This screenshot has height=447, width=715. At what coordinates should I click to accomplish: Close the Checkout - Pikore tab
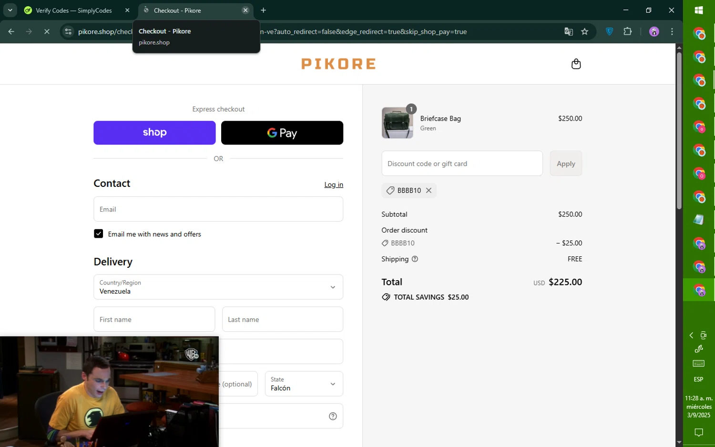tap(245, 10)
